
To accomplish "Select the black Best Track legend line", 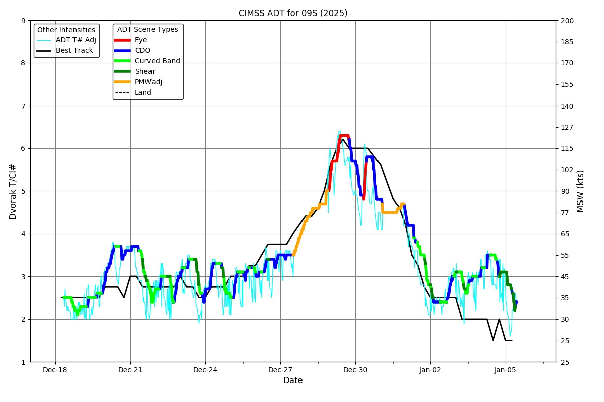I will [44, 50].
